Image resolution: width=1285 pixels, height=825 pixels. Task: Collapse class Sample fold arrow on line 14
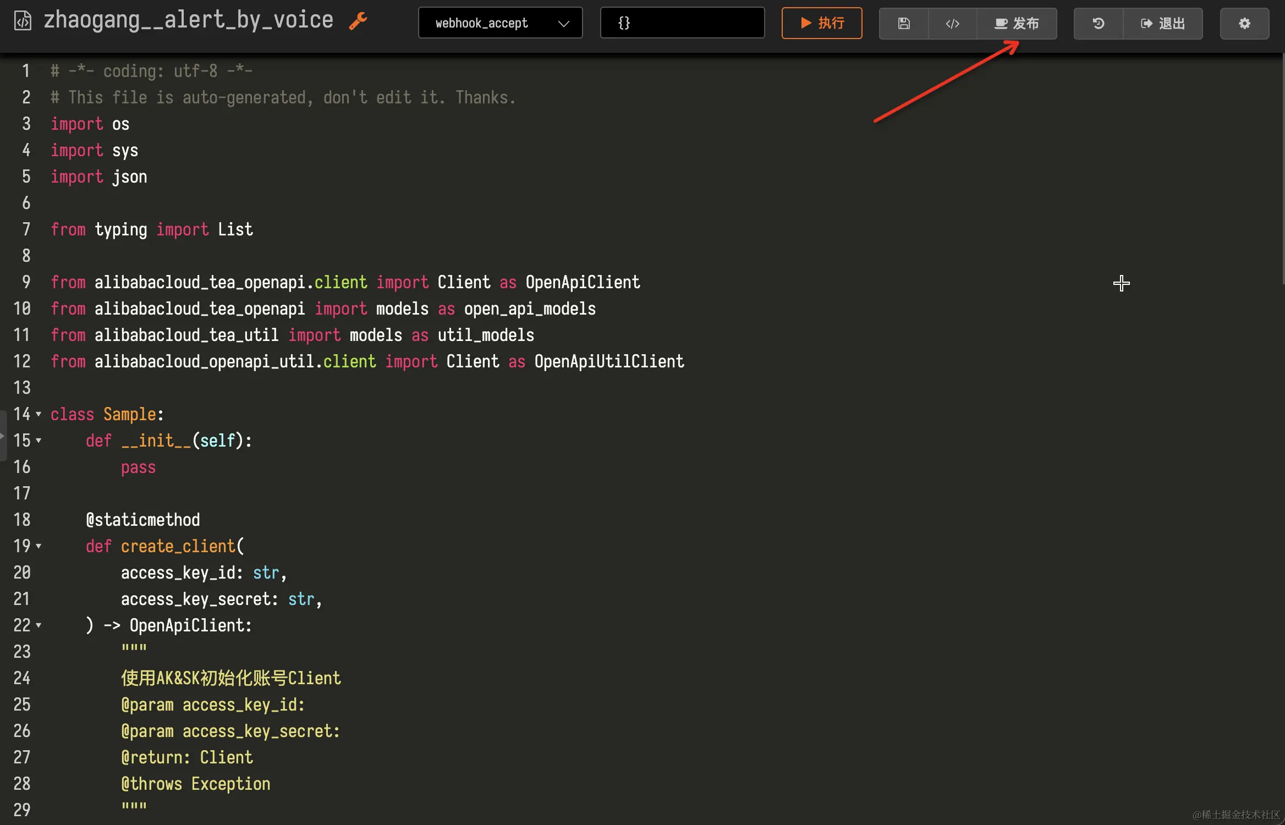(x=39, y=414)
